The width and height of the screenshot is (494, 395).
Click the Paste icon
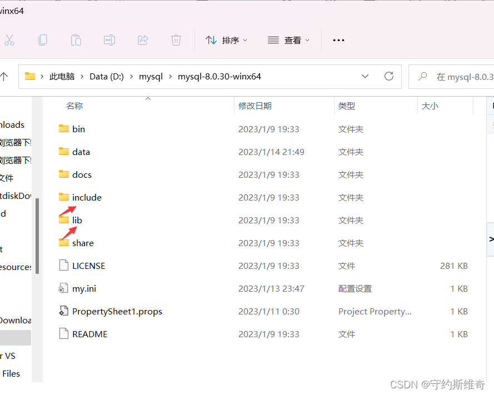pos(76,39)
